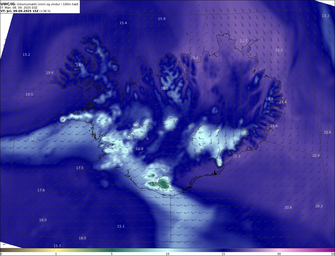Click the title line 'UWC/IG: Úrkomumætti (mm) og vindur'
335x256 pixels.
click(40, 4)
